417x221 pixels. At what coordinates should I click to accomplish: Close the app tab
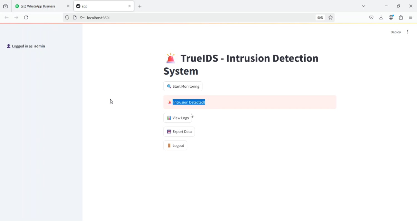[130, 6]
